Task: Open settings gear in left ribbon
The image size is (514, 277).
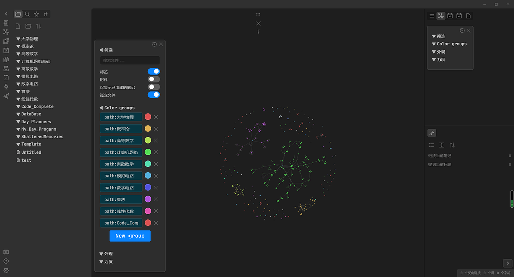Action: [x=6, y=270]
